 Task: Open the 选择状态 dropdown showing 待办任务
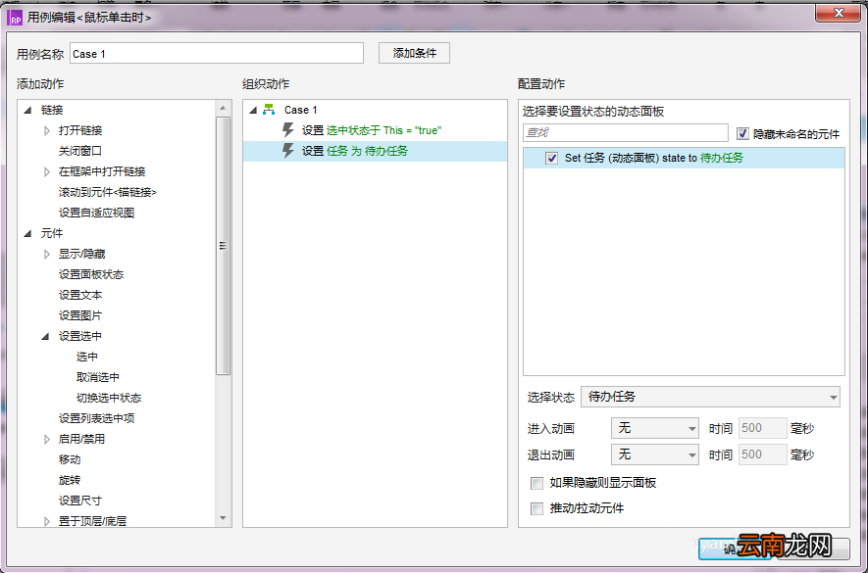tap(710, 397)
